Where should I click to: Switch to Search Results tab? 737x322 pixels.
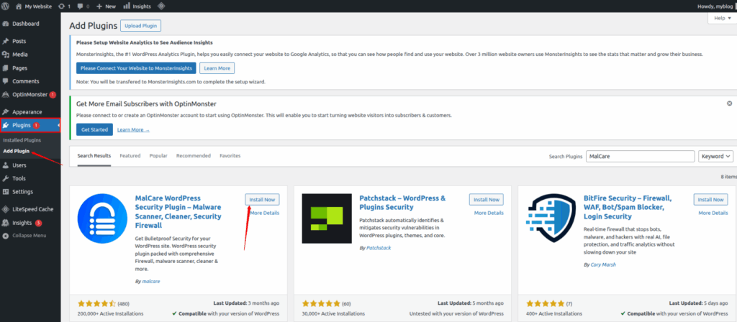(x=94, y=156)
